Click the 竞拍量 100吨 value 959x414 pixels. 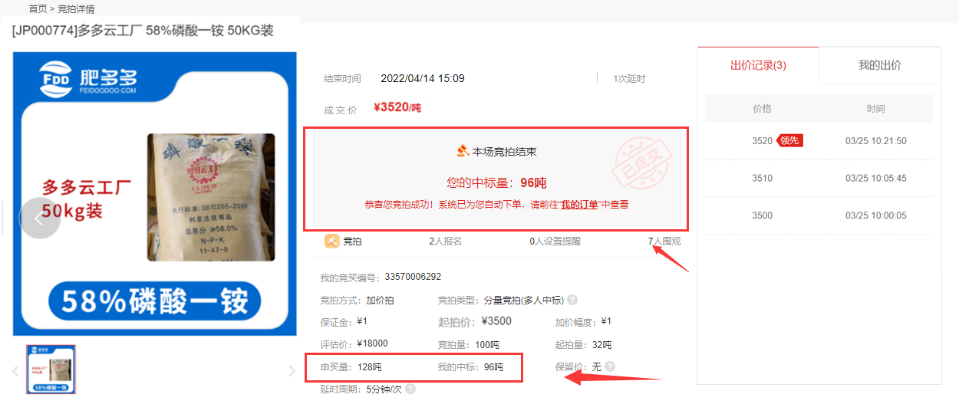(x=488, y=344)
